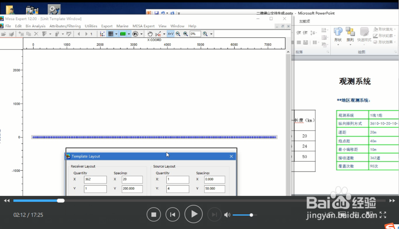
Task: Select the hand pan tool
Action: 150,34
